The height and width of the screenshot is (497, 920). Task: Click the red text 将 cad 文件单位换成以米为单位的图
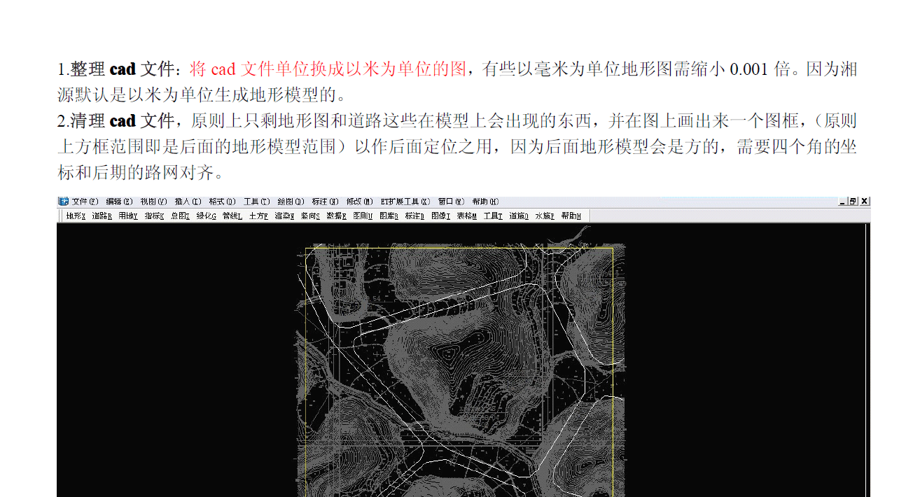(x=328, y=69)
